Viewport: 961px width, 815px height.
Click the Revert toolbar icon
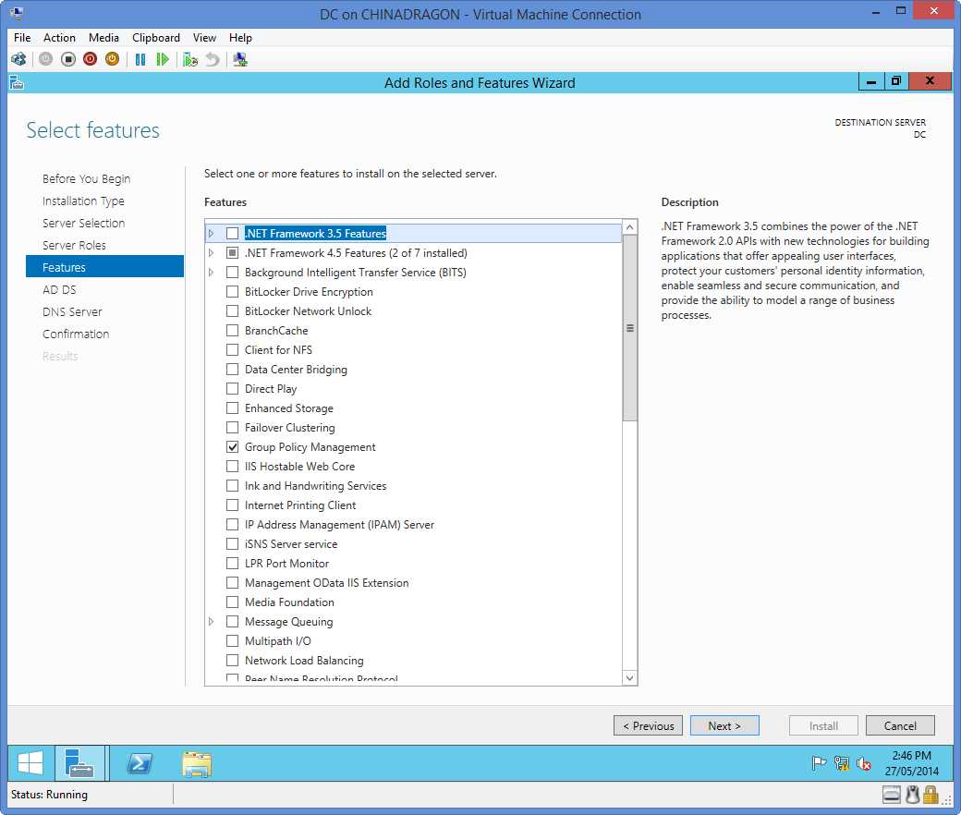(x=212, y=59)
